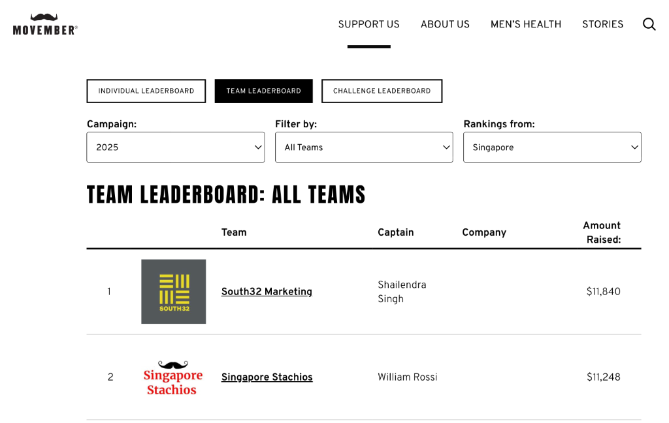Click the Amount Raised column header
Viewport: 669px width, 423px height.
(x=602, y=232)
